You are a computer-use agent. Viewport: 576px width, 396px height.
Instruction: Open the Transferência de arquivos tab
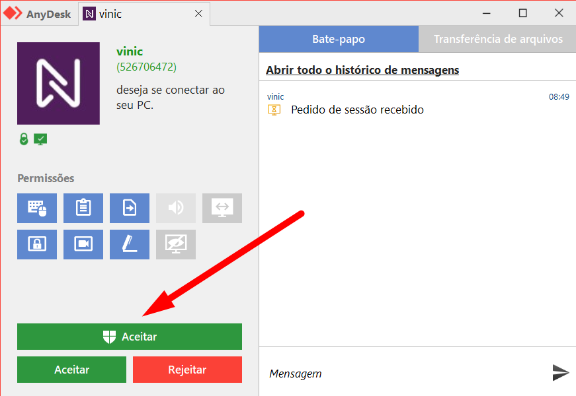point(498,39)
